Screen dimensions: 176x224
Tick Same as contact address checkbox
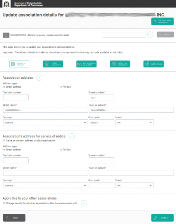4,141
